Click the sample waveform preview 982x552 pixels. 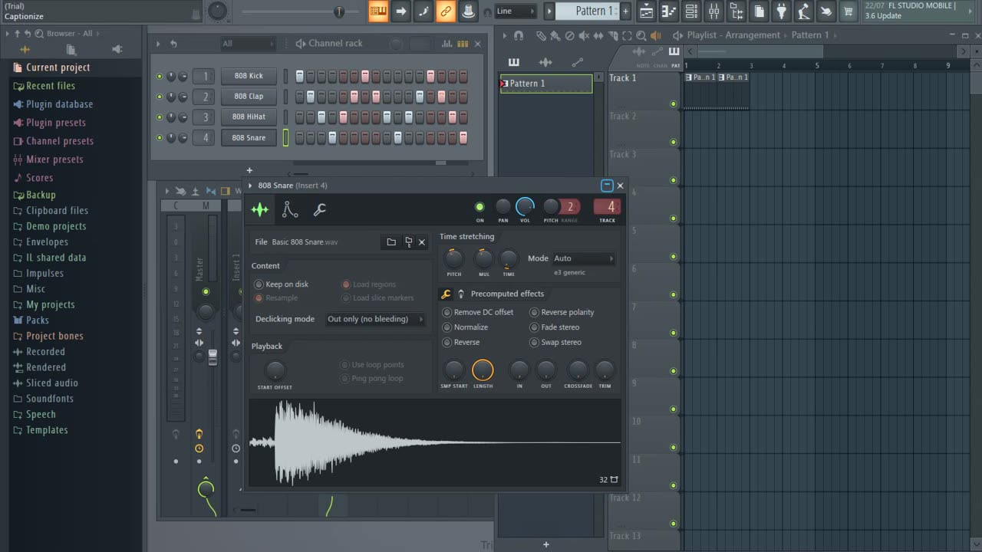tap(435, 442)
